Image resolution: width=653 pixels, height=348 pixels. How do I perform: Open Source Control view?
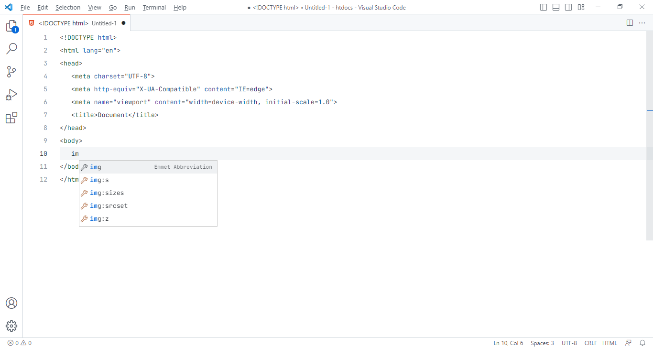(x=11, y=72)
